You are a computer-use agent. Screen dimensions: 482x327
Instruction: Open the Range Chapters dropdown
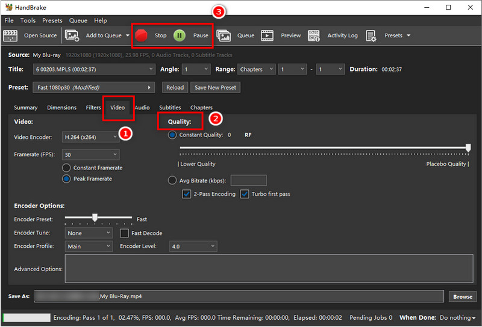tap(257, 69)
